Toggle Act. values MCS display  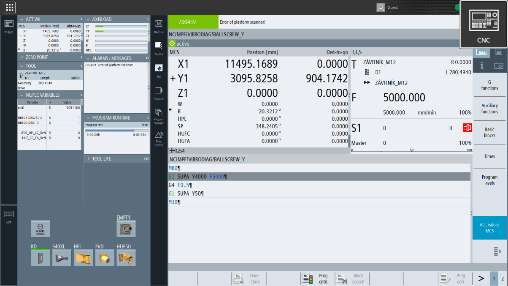point(489,228)
